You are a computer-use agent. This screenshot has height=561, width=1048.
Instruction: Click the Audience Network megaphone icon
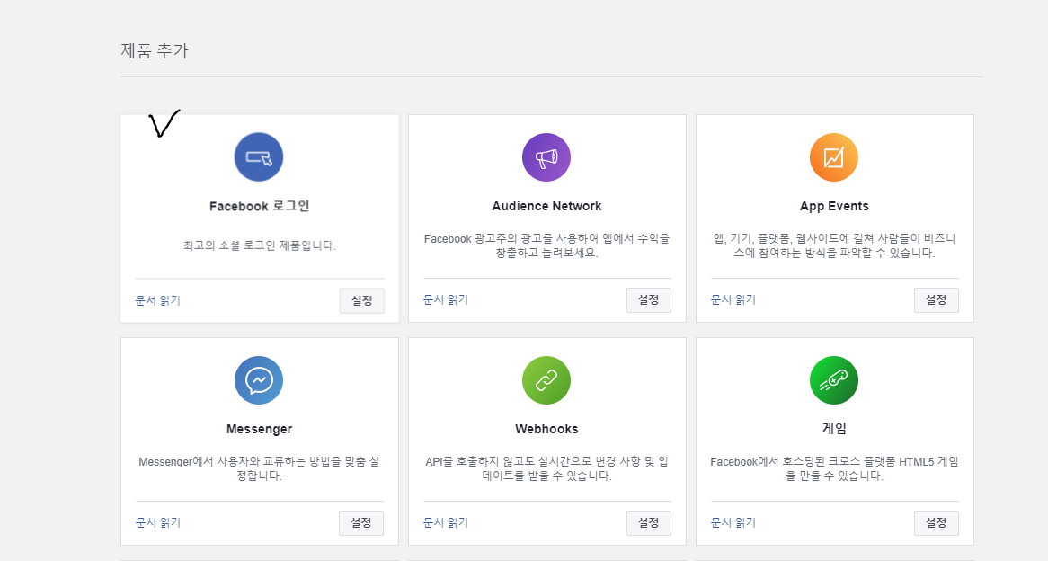(x=546, y=157)
